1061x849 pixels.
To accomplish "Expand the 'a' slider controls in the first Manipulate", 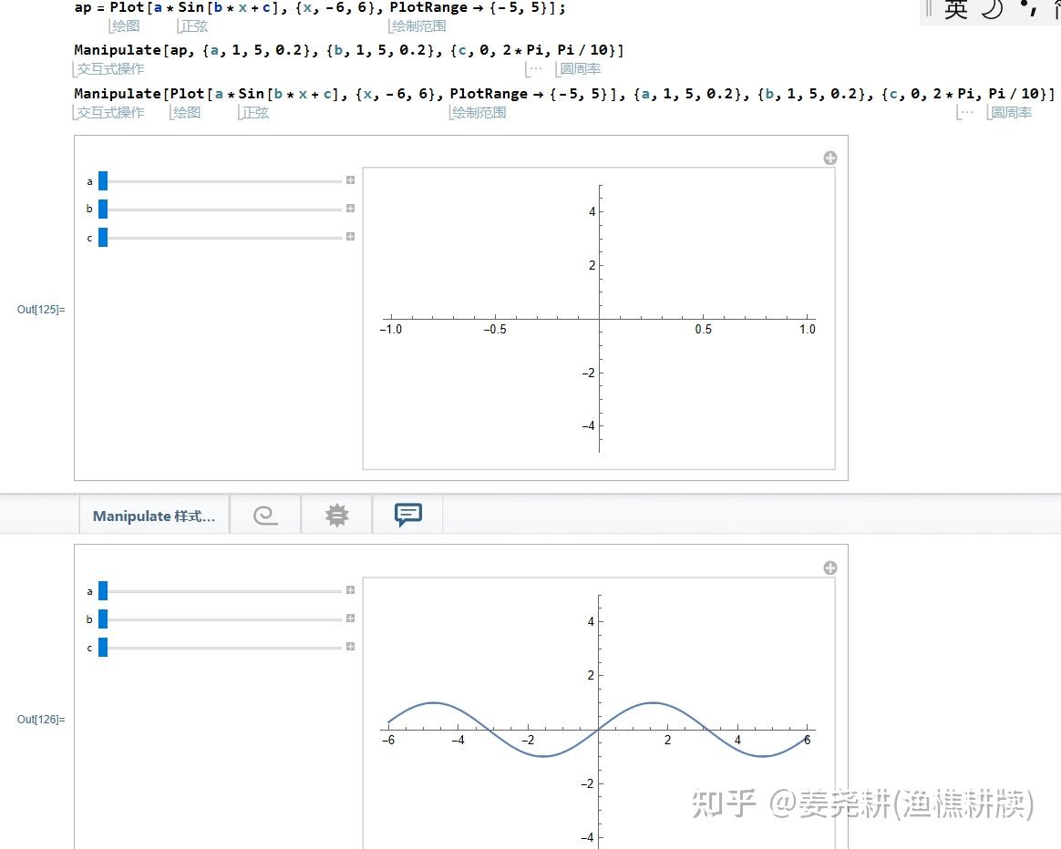I will pyautogui.click(x=351, y=179).
